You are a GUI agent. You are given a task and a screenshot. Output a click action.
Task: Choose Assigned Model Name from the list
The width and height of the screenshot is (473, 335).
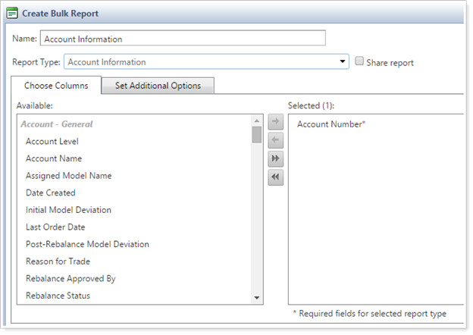pyautogui.click(x=68, y=176)
